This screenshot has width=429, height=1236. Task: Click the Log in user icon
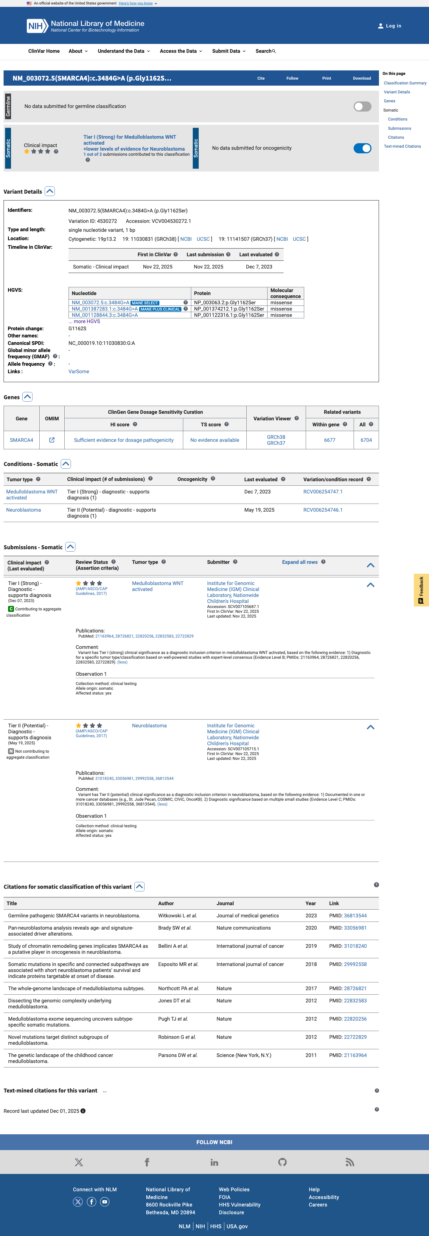click(x=380, y=26)
